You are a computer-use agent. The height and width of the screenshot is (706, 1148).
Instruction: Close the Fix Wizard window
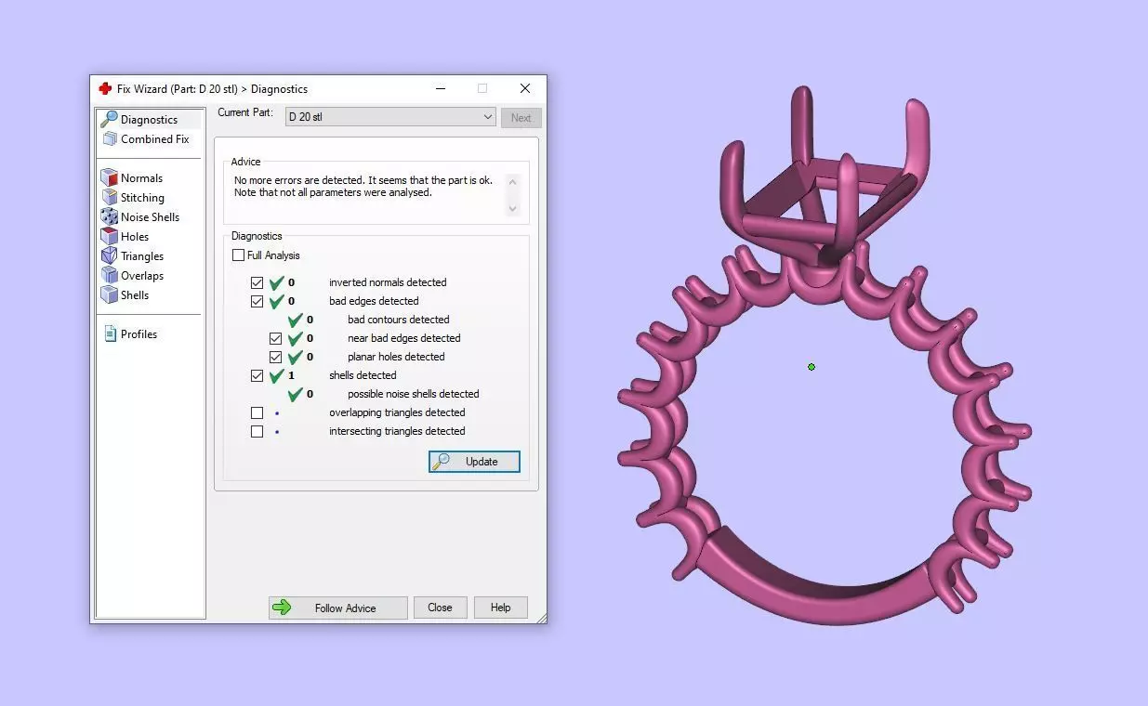pos(525,88)
